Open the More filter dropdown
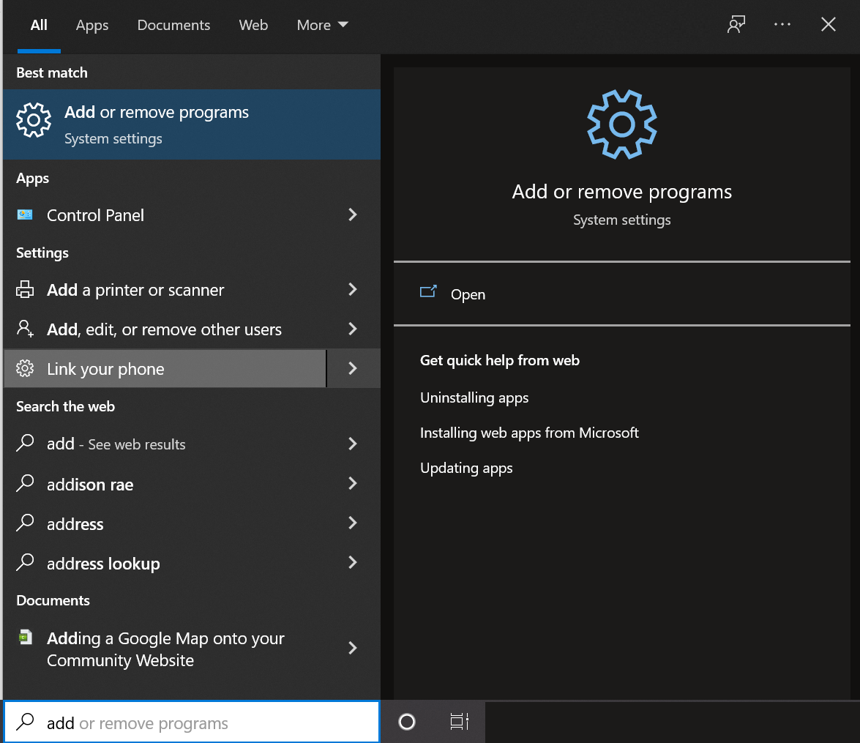Image resolution: width=860 pixels, height=743 pixels. click(323, 25)
